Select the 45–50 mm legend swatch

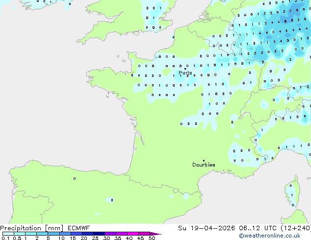pyautogui.click(x=144, y=234)
